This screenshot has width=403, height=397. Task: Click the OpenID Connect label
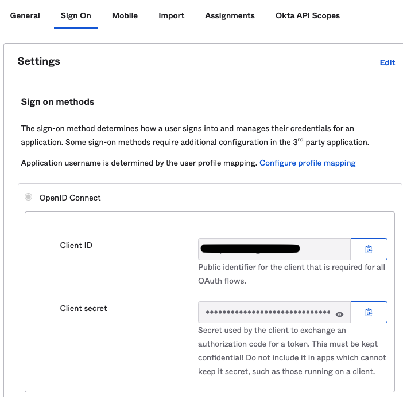pyautogui.click(x=70, y=198)
